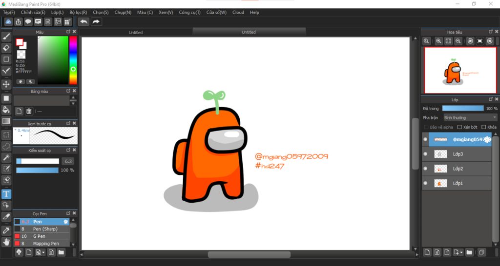The image size is (500, 266).
Task: Click the speech bubble icon in toolbar
Action: click(28, 21)
